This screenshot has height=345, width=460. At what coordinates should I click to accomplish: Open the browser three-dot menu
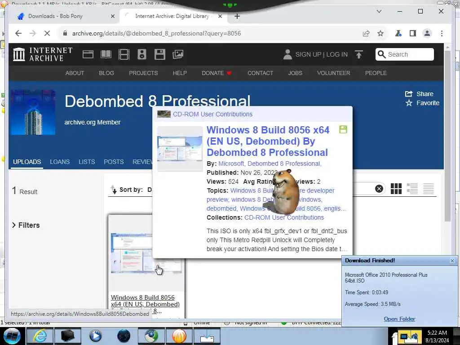coord(442,33)
